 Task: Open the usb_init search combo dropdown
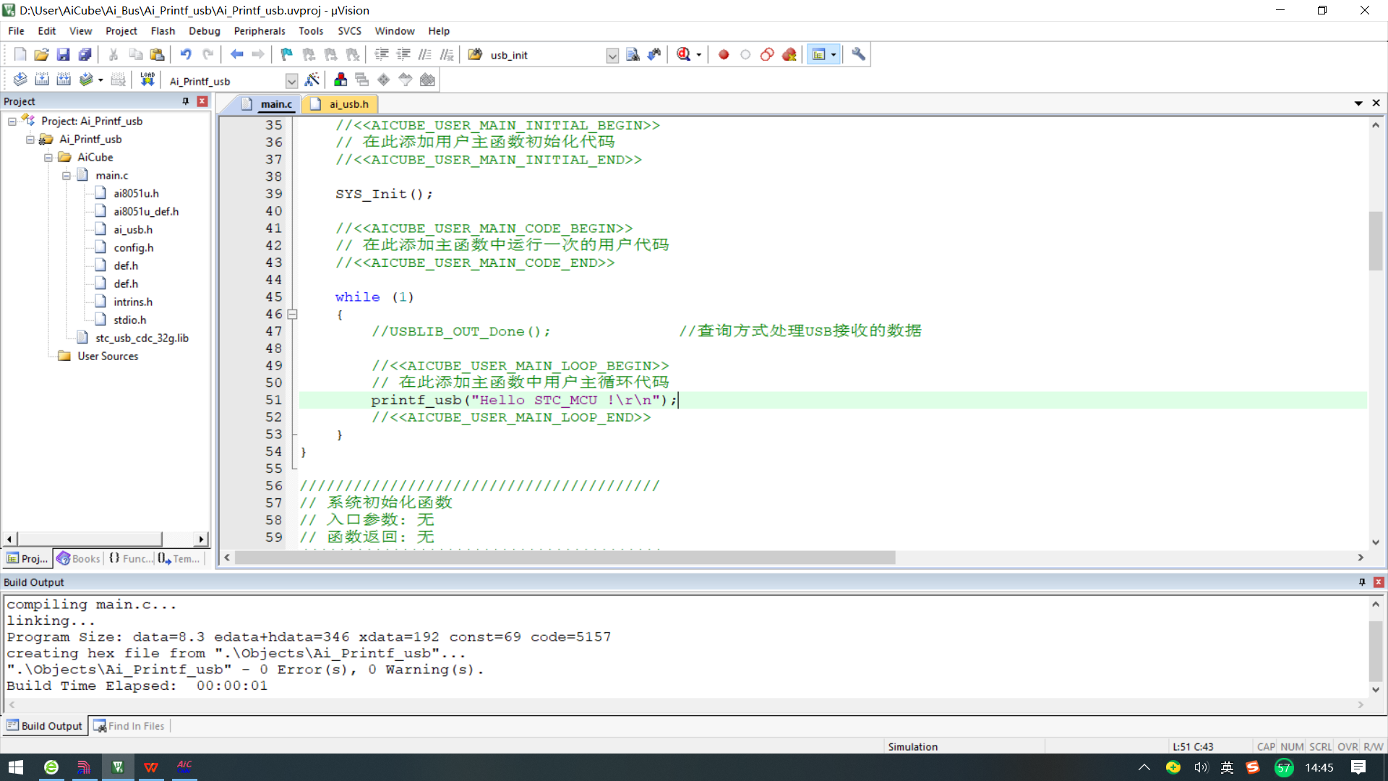612,56
